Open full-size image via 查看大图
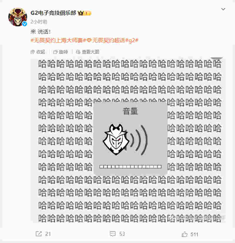This screenshot has width=235, height=243. tap(88, 52)
